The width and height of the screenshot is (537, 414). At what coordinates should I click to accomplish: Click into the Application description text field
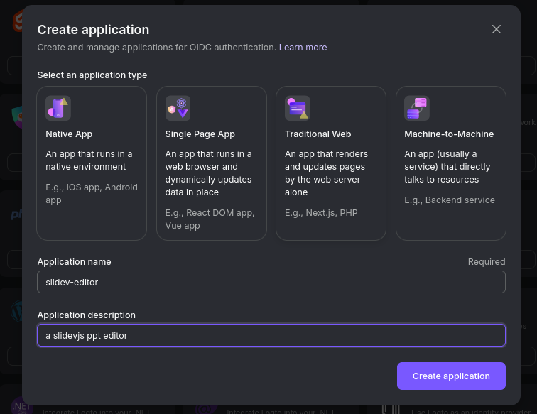pyautogui.click(x=271, y=335)
